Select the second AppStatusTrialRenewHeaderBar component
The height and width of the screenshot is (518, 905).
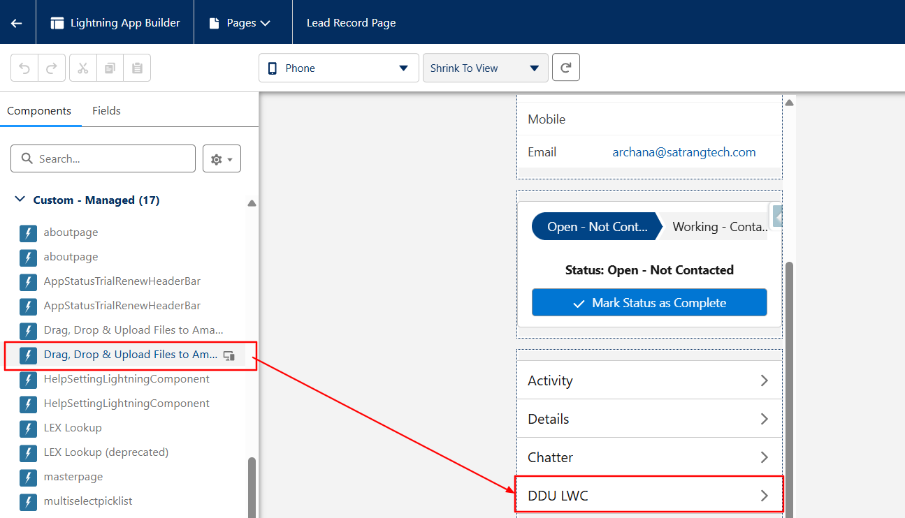122,306
